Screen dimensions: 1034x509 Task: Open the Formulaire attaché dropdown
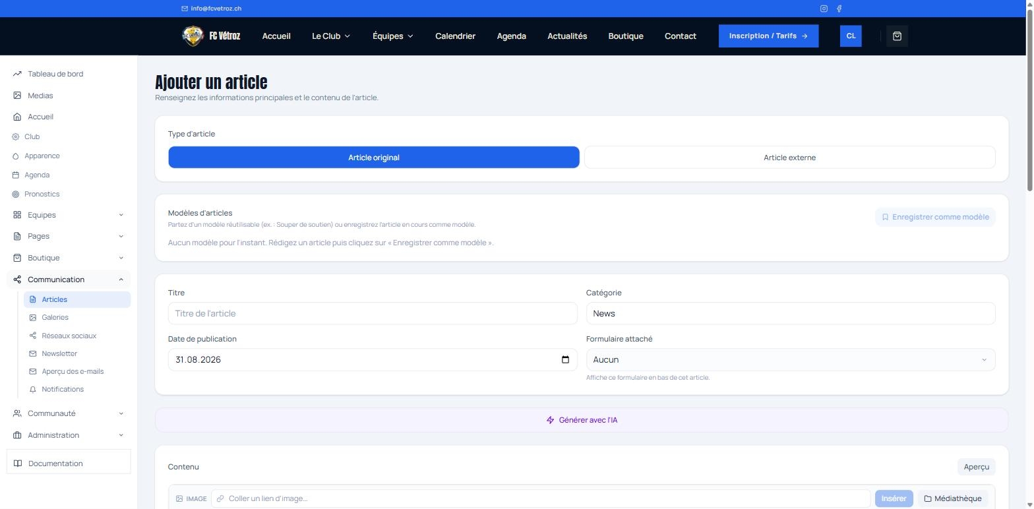coord(791,360)
